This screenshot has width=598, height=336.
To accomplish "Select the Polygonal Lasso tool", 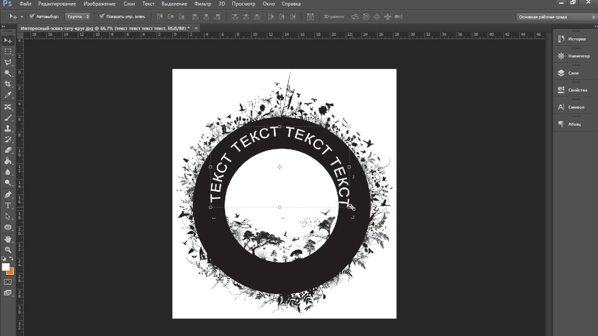I will coord(8,62).
